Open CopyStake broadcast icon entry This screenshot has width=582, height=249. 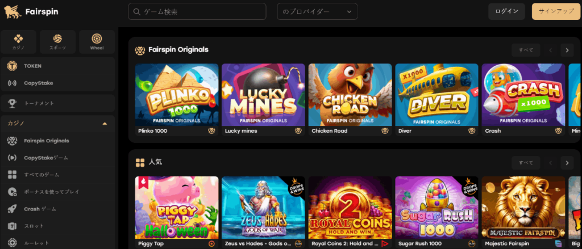(13, 83)
